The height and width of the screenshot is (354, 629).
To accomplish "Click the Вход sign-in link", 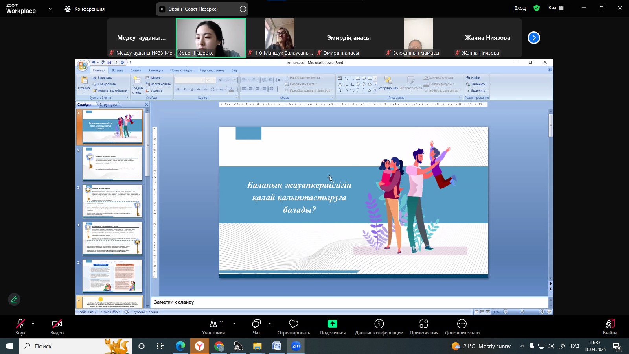I will coord(520,8).
